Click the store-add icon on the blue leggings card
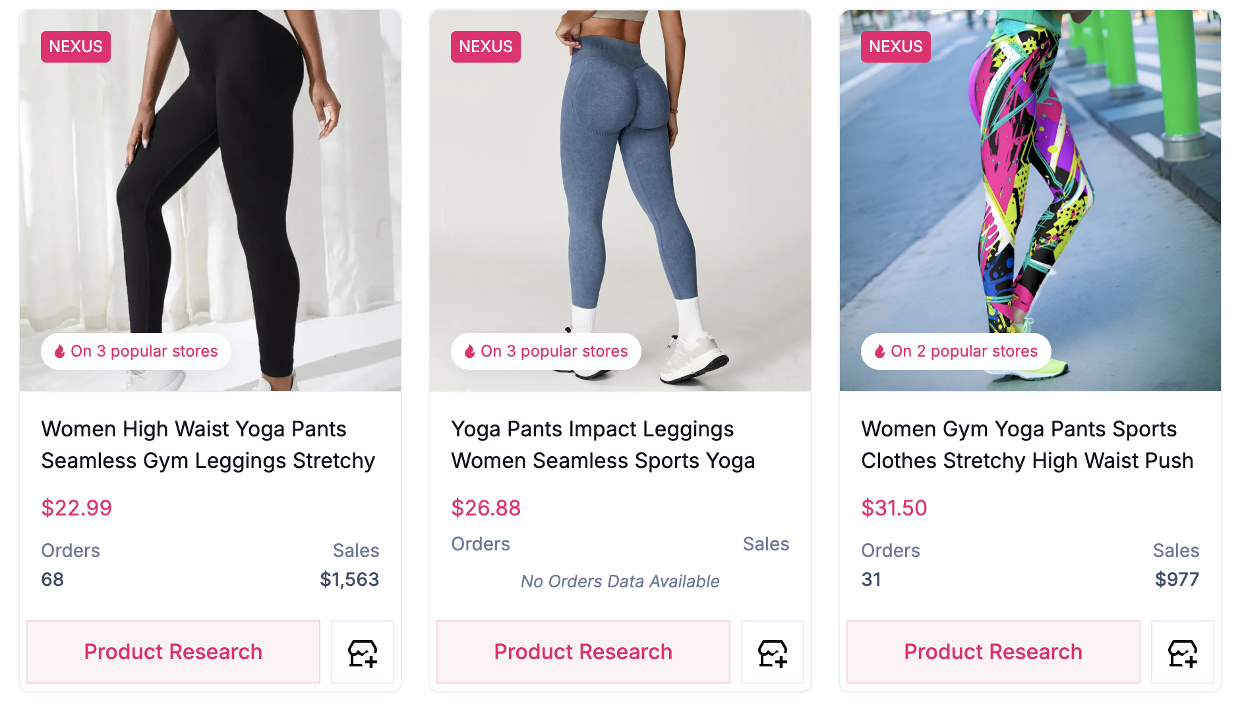The width and height of the screenshot is (1242, 704). (x=772, y=652)
